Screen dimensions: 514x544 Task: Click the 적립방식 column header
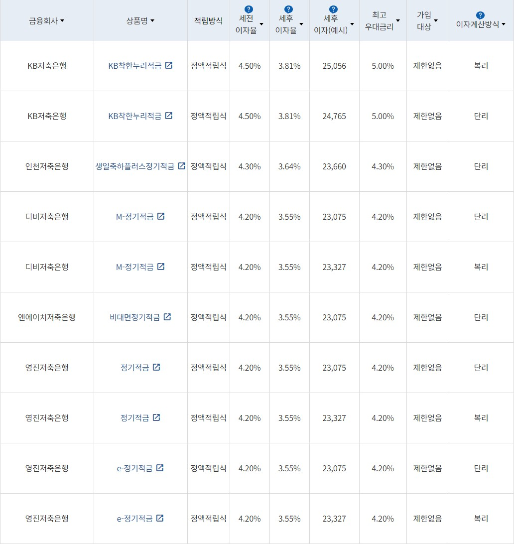click(208, 20)
